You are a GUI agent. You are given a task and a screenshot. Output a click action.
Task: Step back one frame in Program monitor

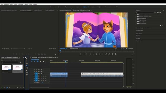tap(94, 54)
